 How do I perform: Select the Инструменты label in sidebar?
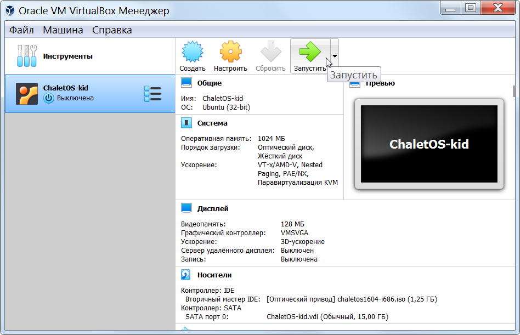[67, 56]
